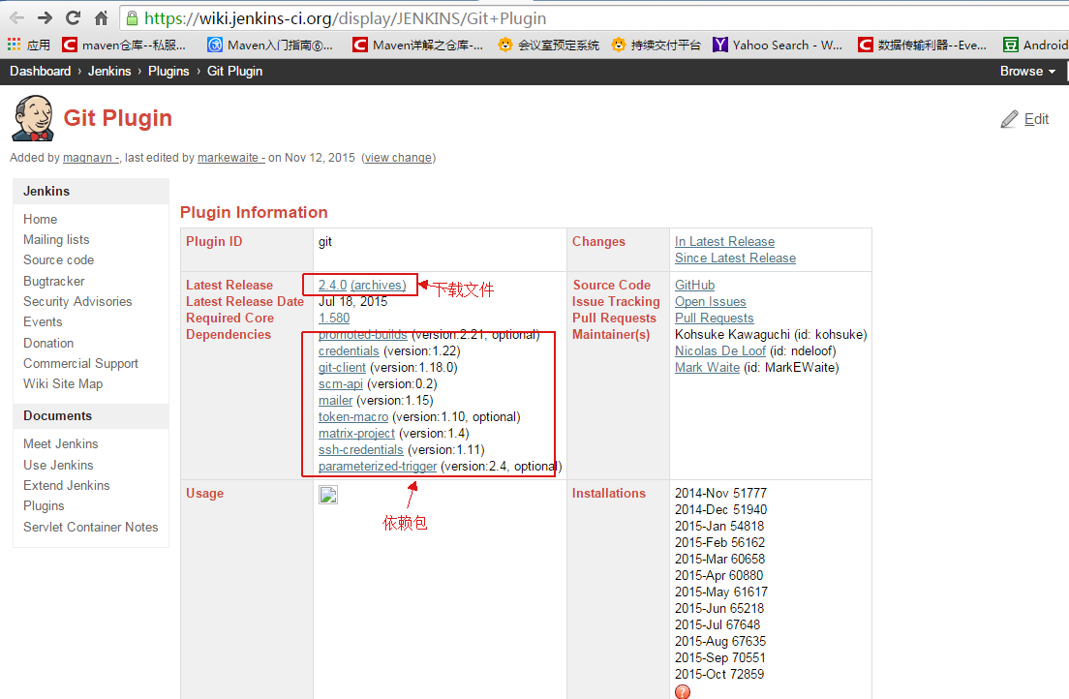This screenshot has width=1069, height=699.
Task: Open Use Jenkins document link
Action: tap(58, 465)
